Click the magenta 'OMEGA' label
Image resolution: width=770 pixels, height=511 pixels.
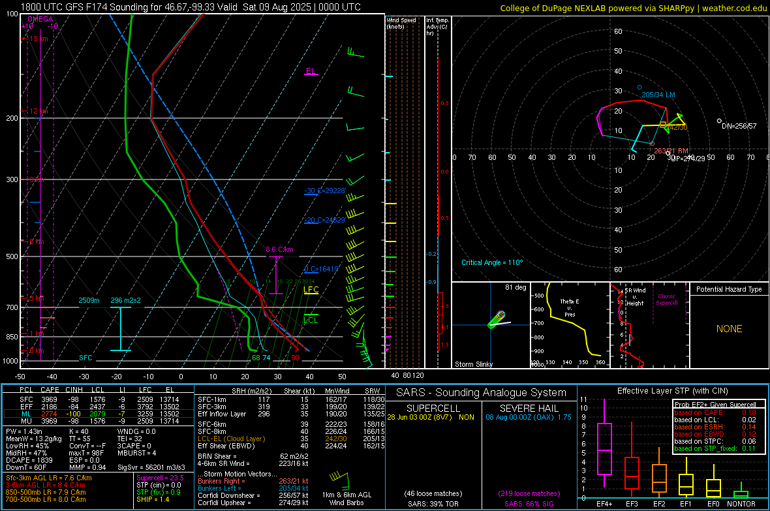click(x=40, y=19)
